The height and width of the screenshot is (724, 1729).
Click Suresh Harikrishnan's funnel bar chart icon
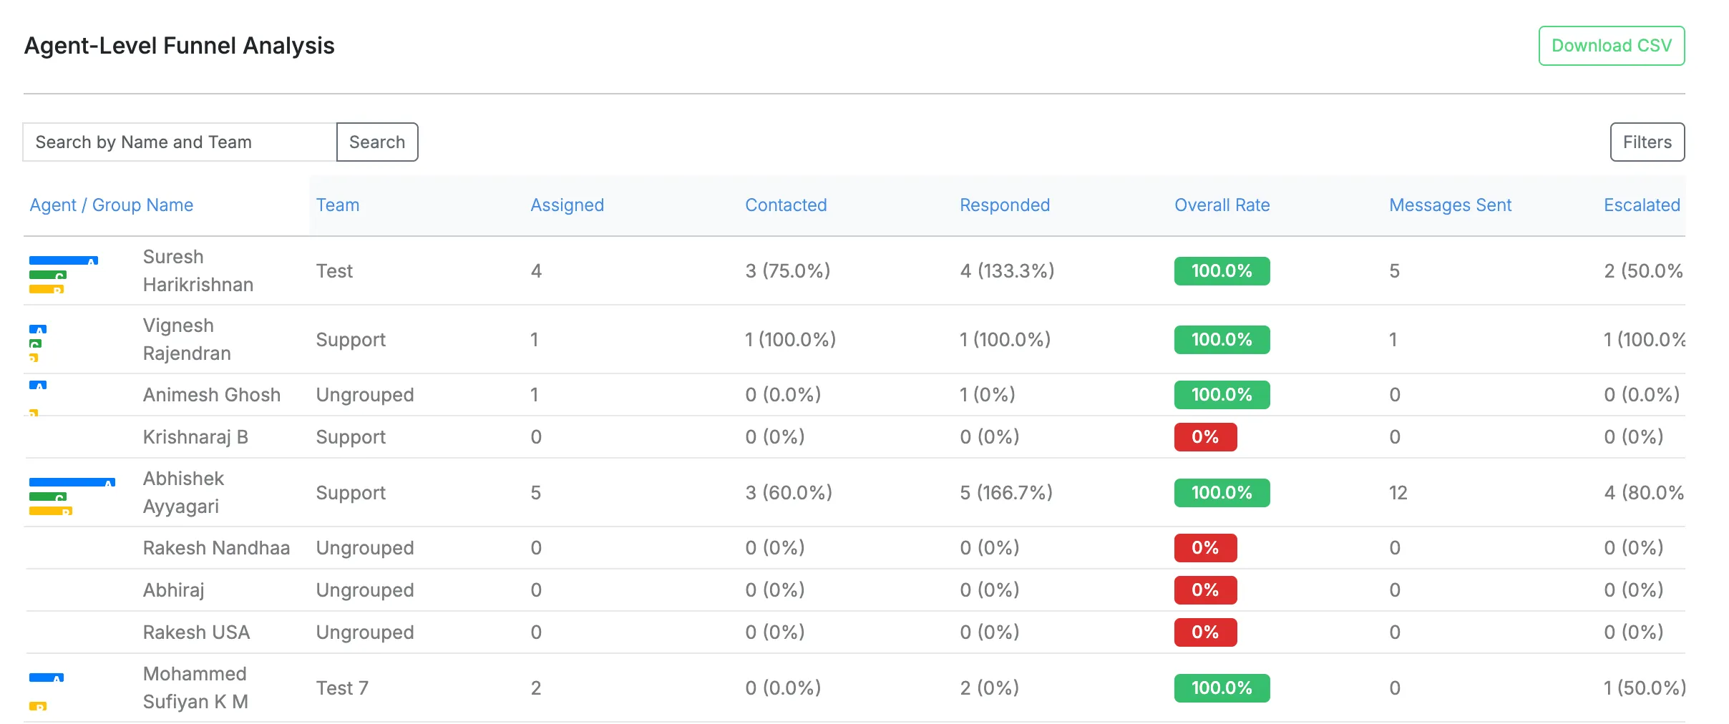(x=64, y=275)
